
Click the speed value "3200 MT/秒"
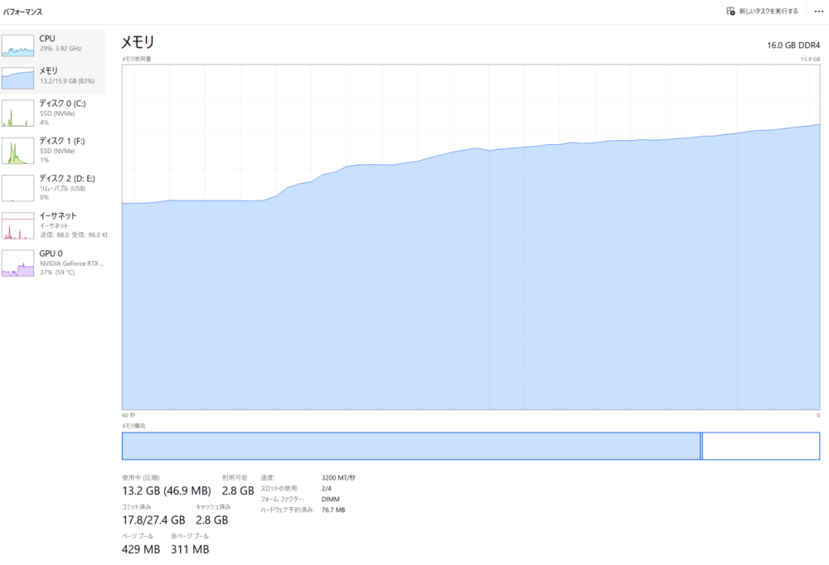tap(338, 478)
